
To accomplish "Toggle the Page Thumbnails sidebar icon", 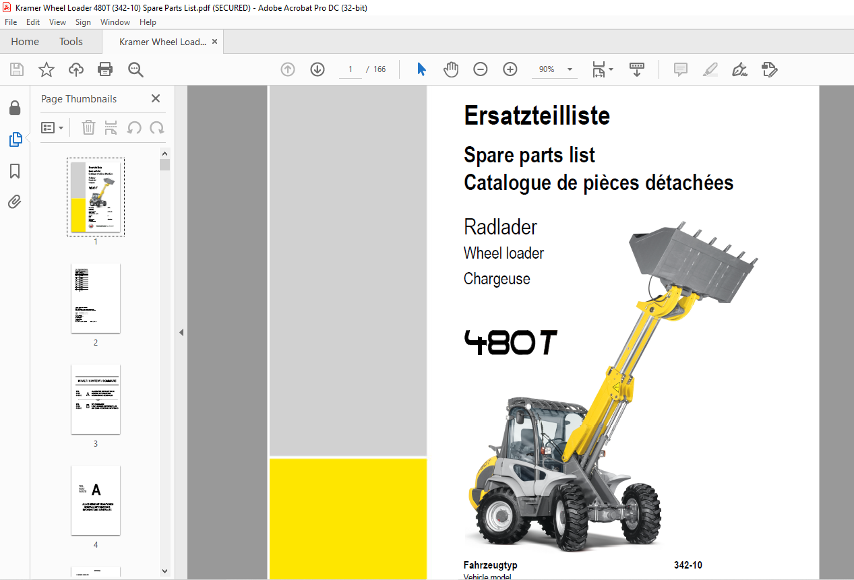I will [15, 139].
